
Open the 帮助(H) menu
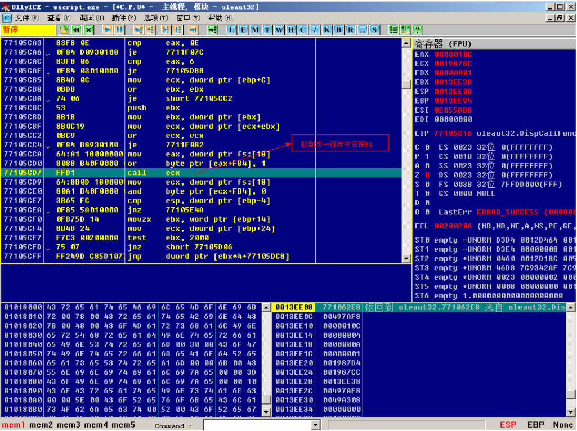221,18
